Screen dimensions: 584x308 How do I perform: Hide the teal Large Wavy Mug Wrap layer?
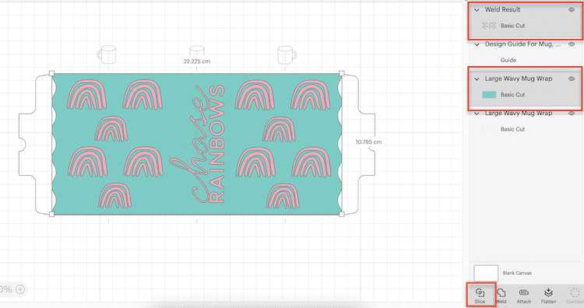click(x=572, y=79)
